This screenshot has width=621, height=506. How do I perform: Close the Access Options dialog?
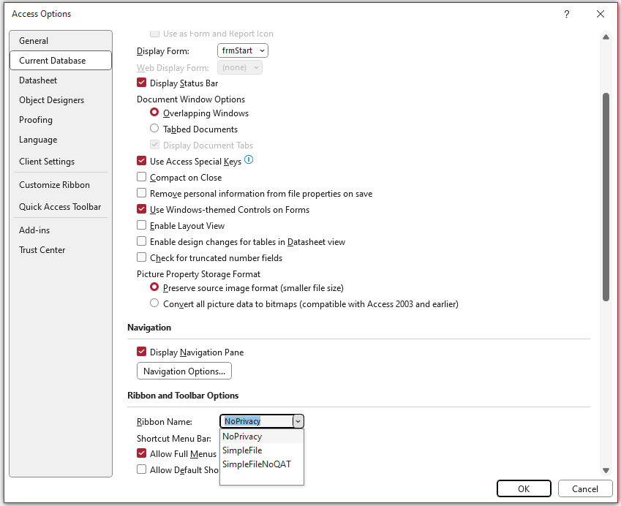(601, 14)
